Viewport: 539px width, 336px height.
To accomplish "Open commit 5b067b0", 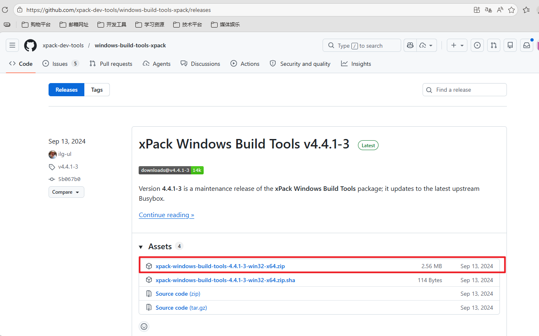I will [69, 179].
